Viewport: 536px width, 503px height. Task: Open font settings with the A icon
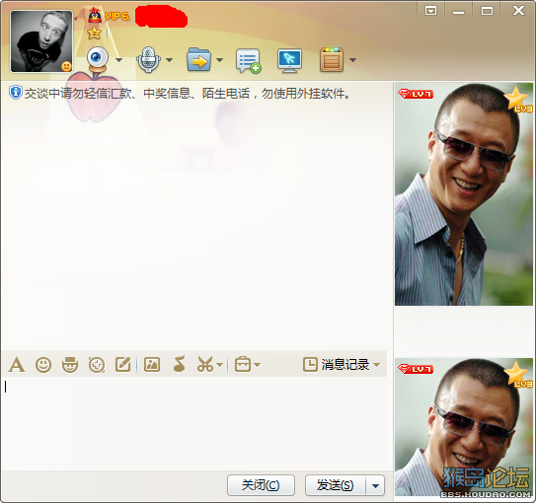tap(17, 365)
